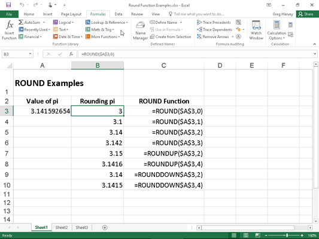Click Remove Arrows in Formula Auditing

[x=215, y=37]
